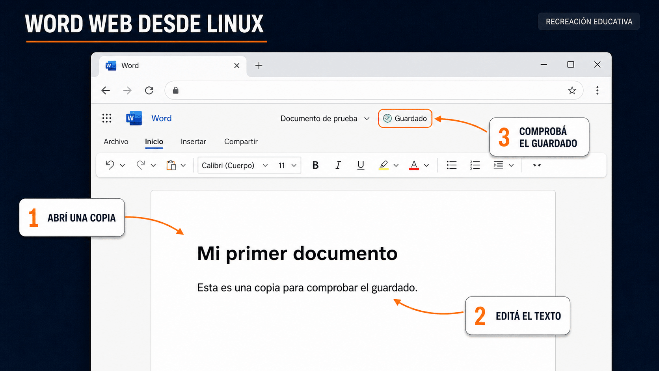
Task: Open the browser three-dot menu
Action: pos(598,91)
